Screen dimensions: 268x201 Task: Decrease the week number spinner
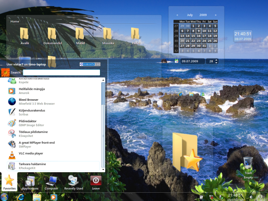[x=216, y=63]
